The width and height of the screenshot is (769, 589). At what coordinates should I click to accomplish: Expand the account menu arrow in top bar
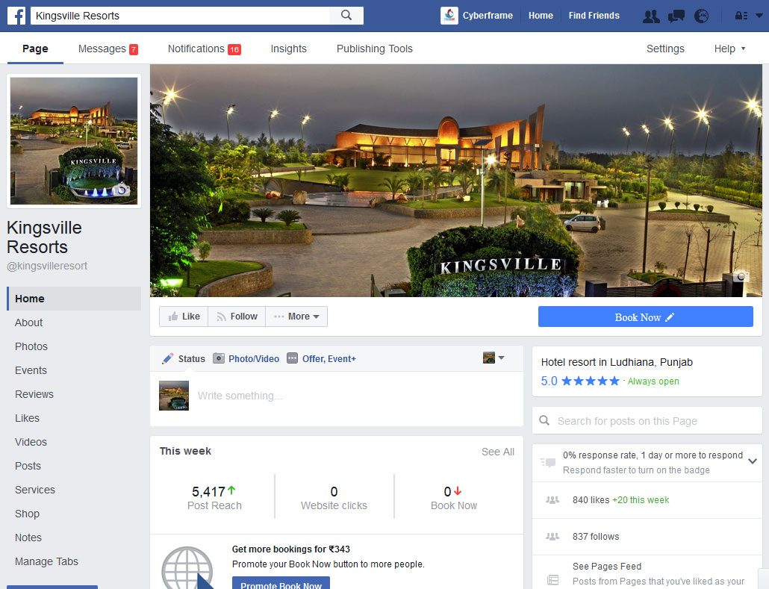tap(759, 16)
